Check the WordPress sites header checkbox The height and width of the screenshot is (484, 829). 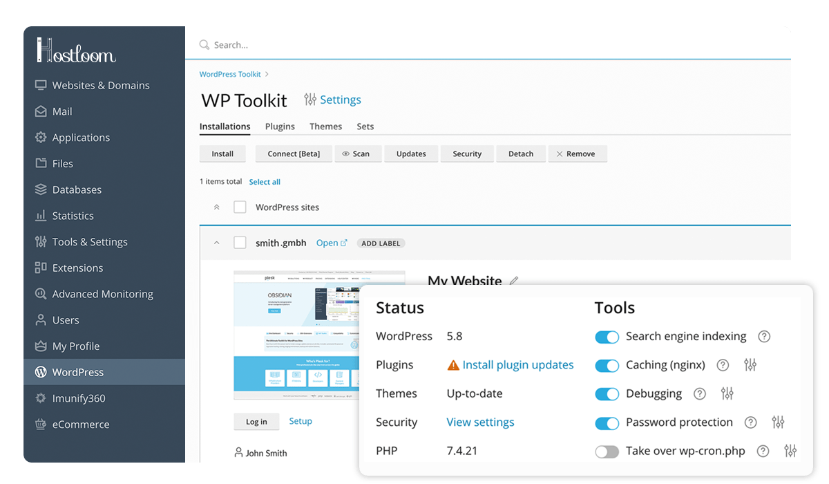pyautogui.click(x=240, y=207)
